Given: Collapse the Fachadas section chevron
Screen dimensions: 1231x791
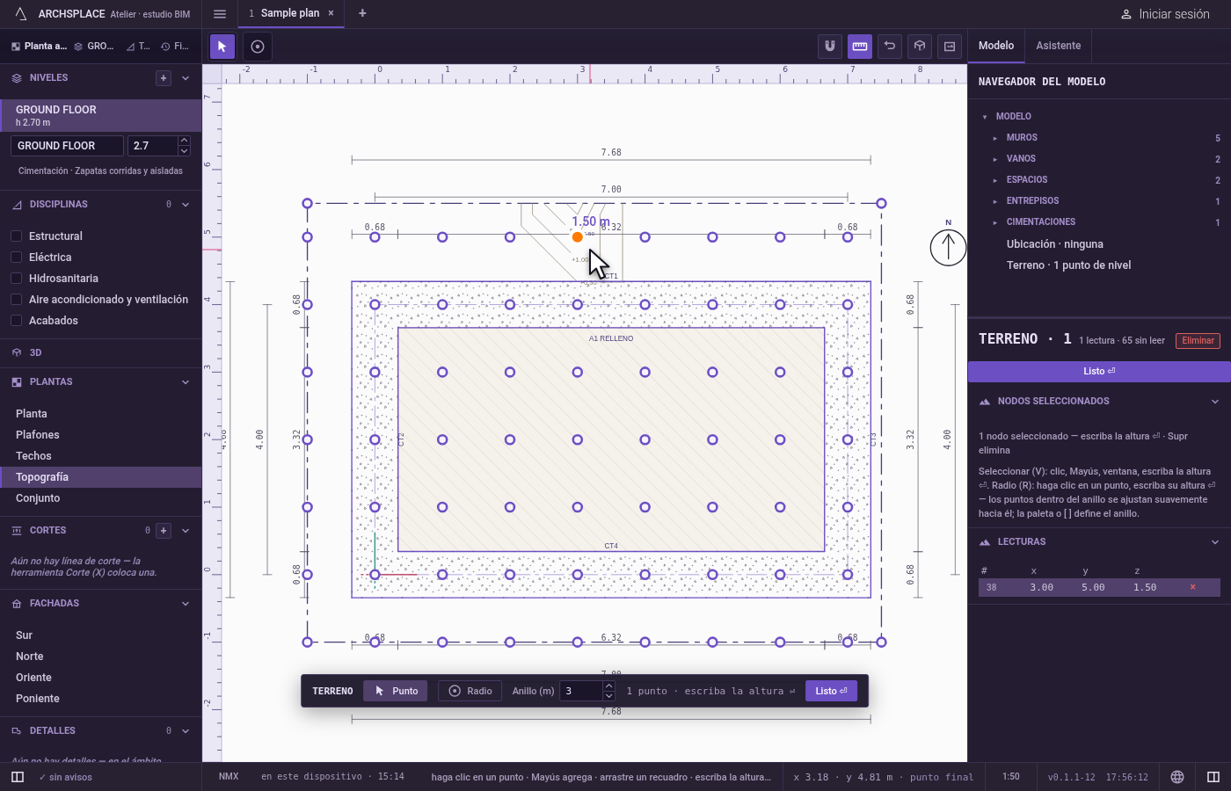Looking at the screenshot, I should click(186, 604).
